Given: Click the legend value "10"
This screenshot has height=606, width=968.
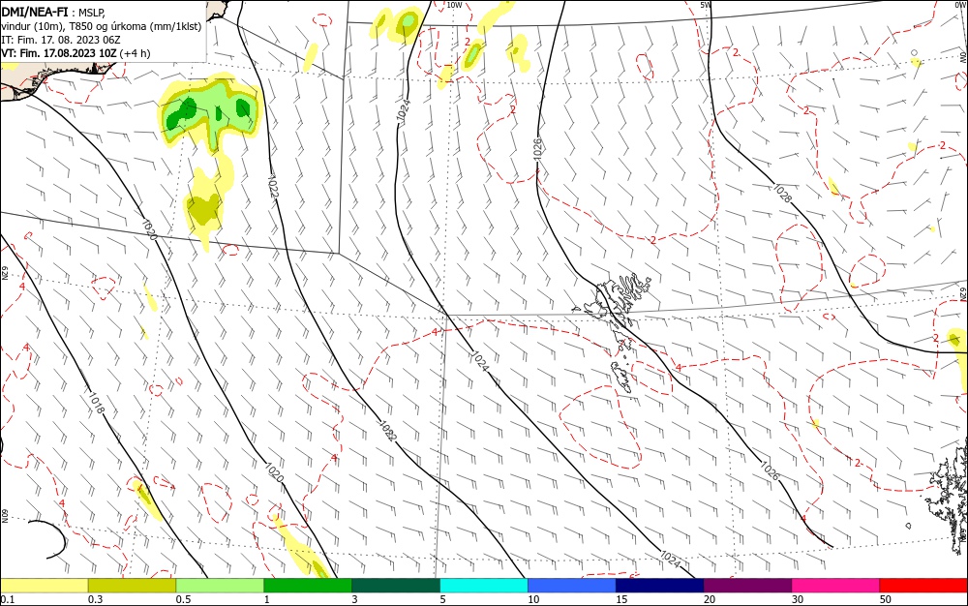Looking at the screenshot, I should (533, 599).
